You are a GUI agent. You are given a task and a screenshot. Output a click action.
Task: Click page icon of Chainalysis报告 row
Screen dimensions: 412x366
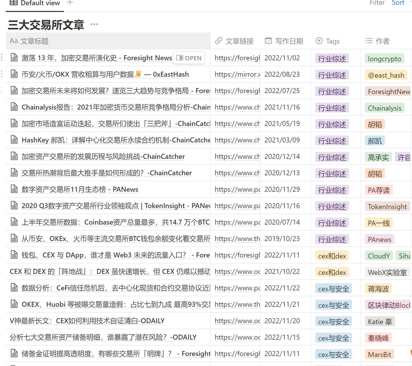point(14,107)
